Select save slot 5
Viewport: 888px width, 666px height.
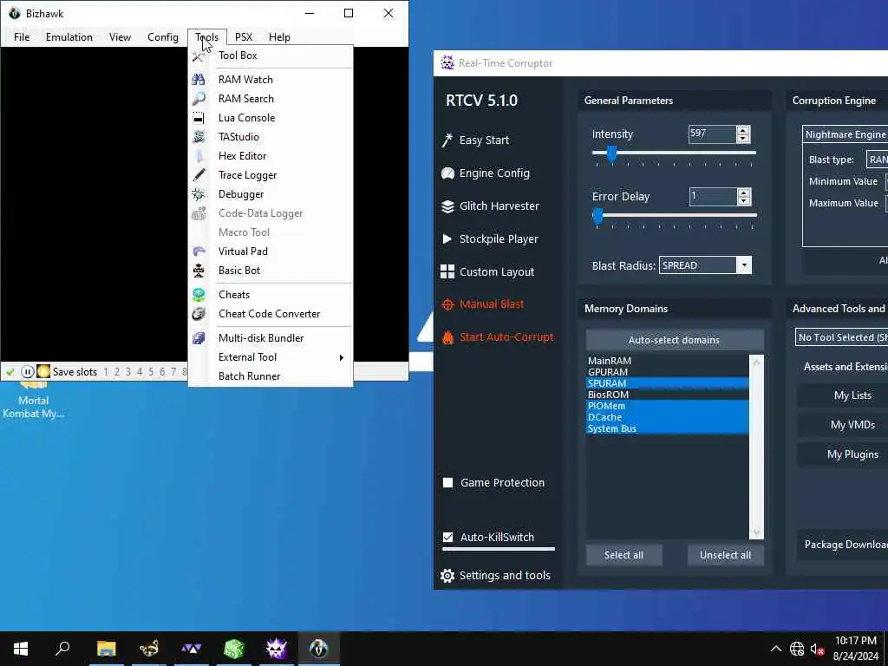pos(151,372)
